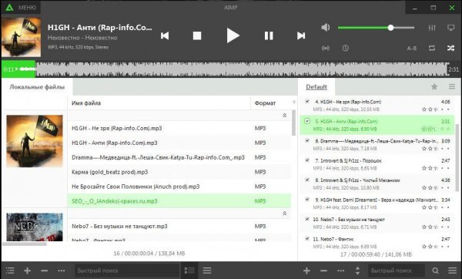Rate track 4 H1GH - Не зря stars
This screenshot has height=279, width=462.
(436, 109)
